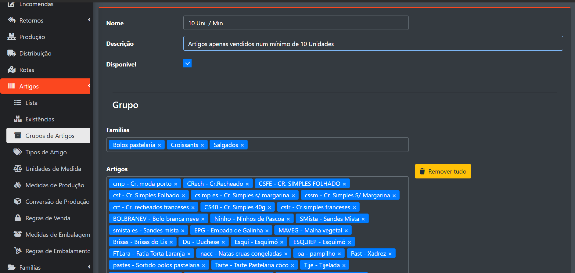Expand the Retornos submenu arrow

(89, 20)
